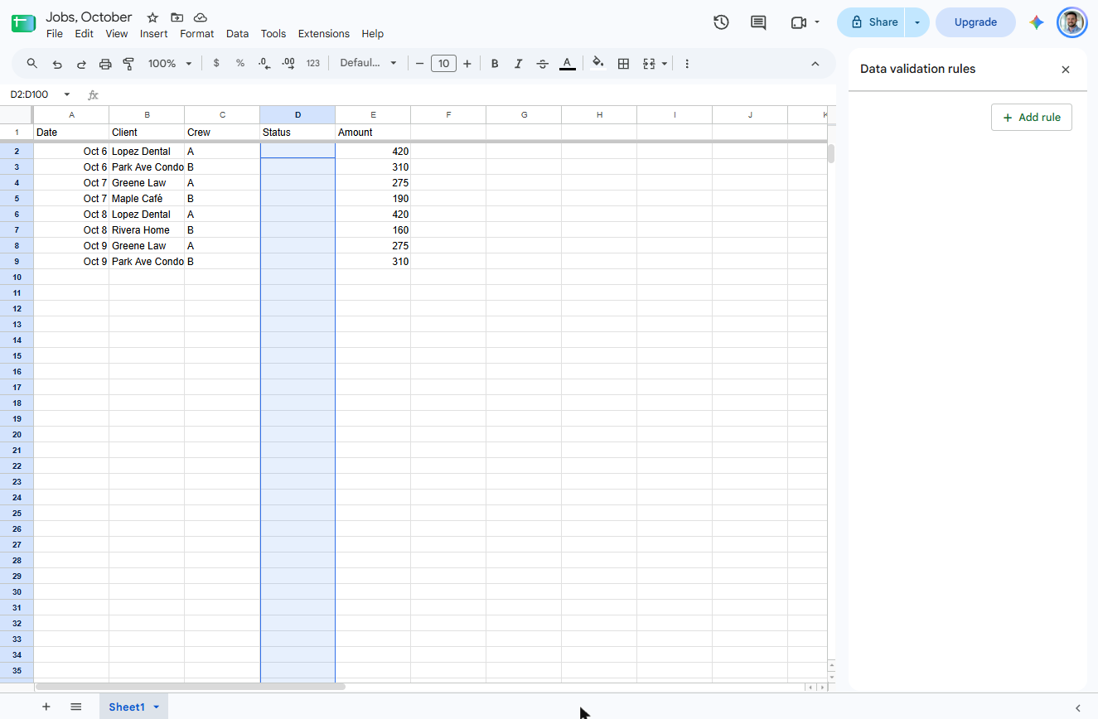Switch to the Sheet1 tab
This screenshot has height=719, width=1098.
[x=127, y=707]
